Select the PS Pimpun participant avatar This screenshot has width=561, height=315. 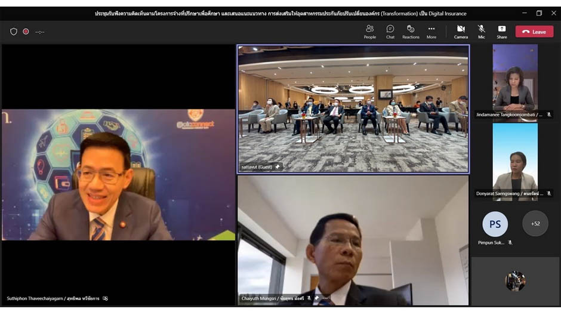click(495, 224)
